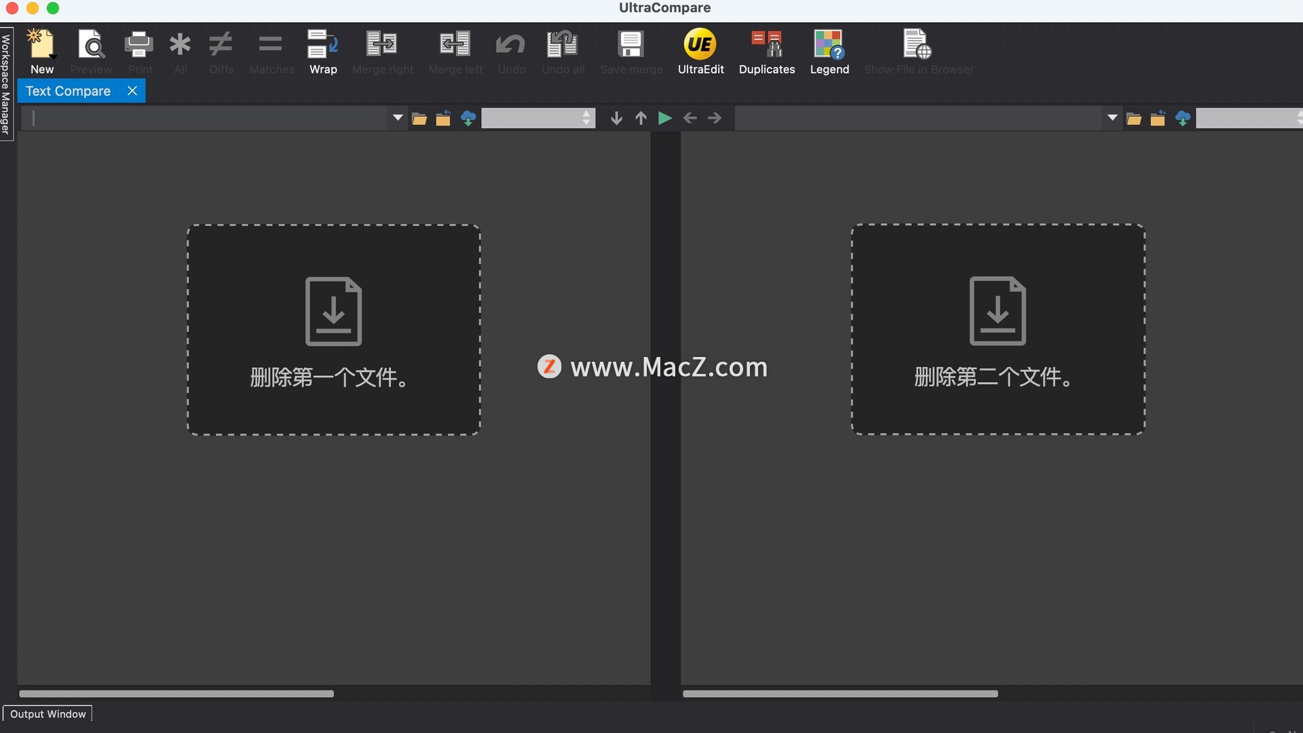This screenshot has height=733, width=1303.
Task: Click the Print toolbar icon
Action: coord(139,45)
